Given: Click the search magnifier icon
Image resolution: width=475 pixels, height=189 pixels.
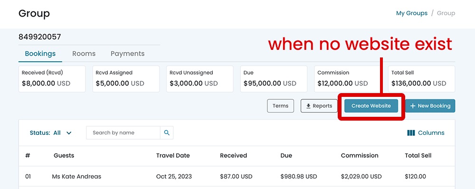Looking at the screenshot, I should tap(167, 132).
